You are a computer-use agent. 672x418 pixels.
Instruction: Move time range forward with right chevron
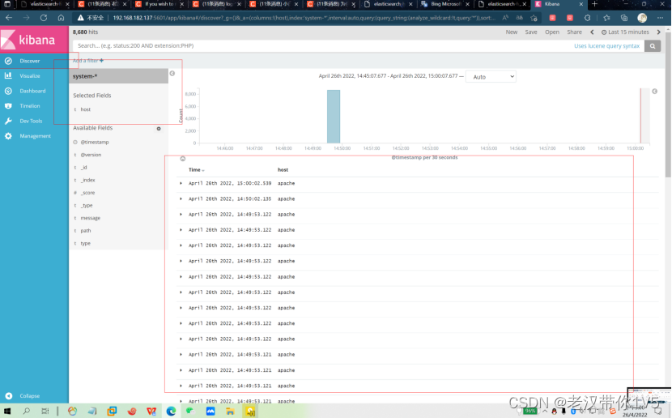(659, 32)
